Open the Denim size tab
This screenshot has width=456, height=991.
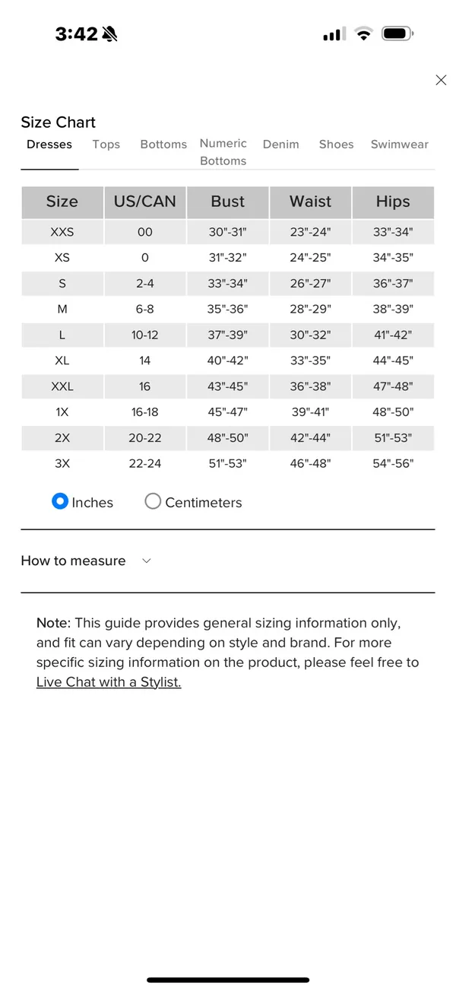281,144
